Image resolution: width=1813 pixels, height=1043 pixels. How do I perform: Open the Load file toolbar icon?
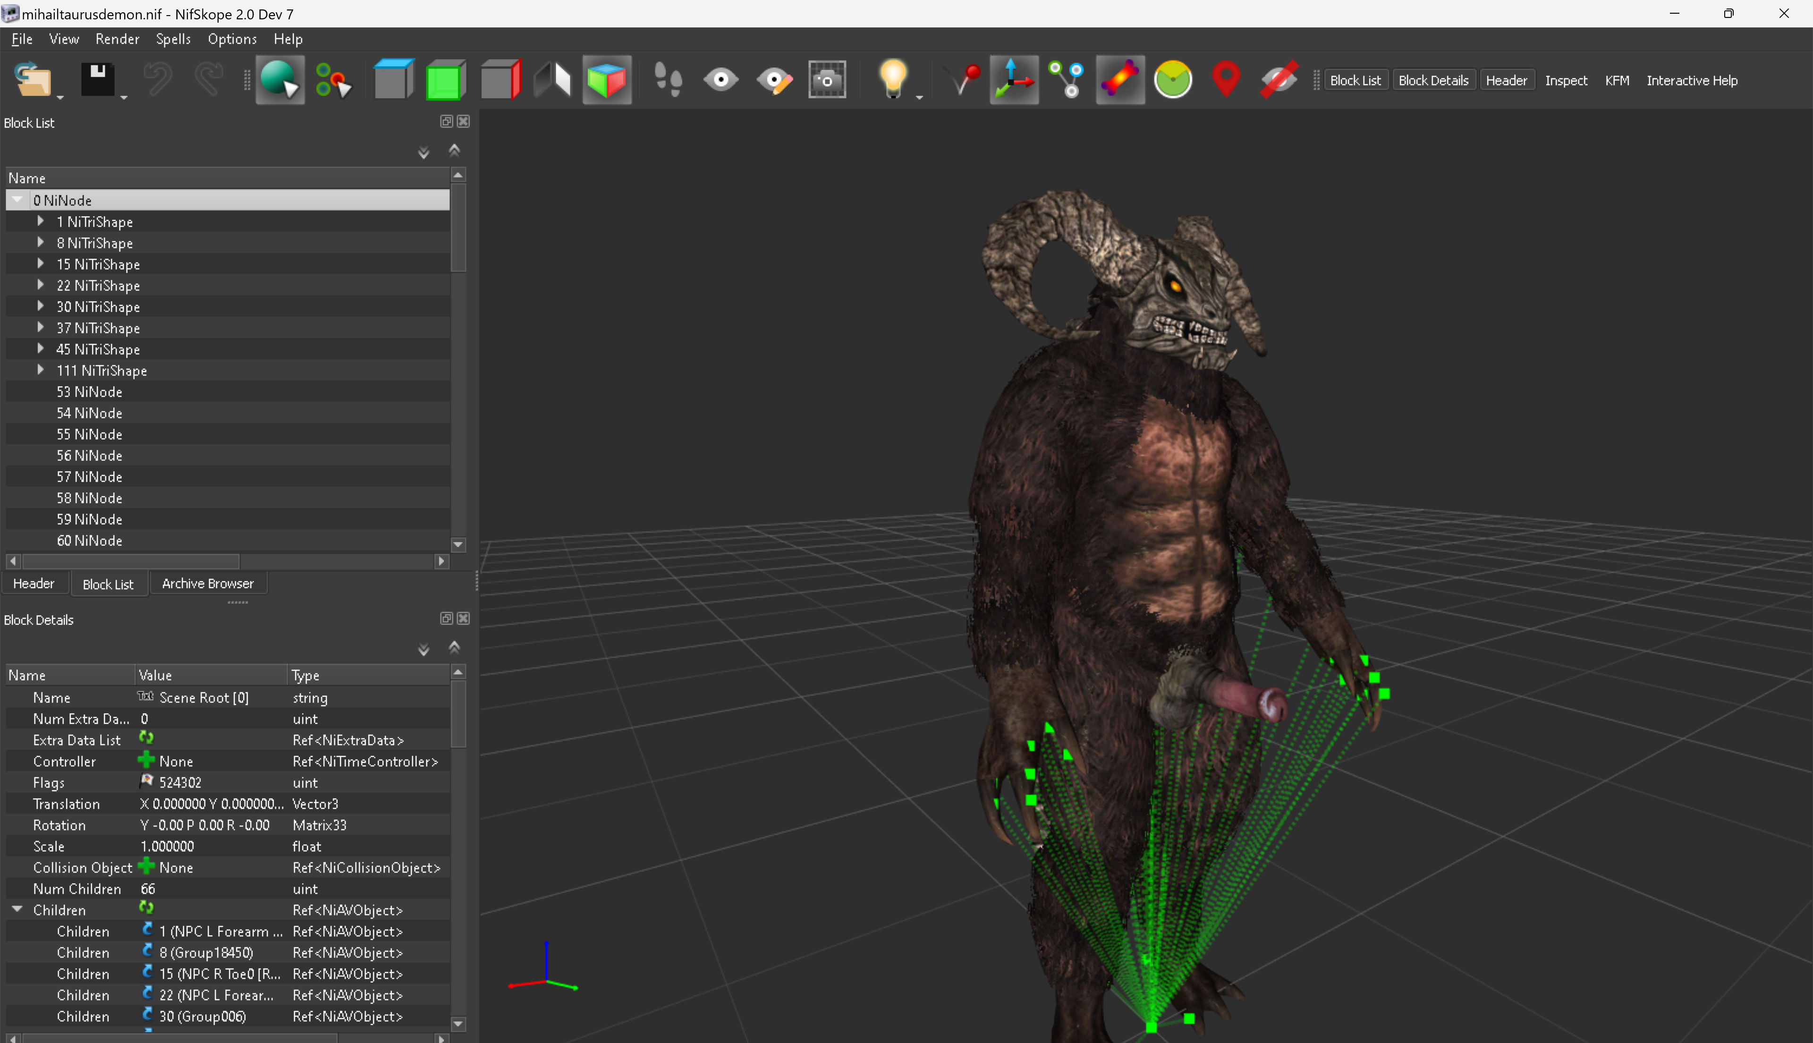[33, 80]
